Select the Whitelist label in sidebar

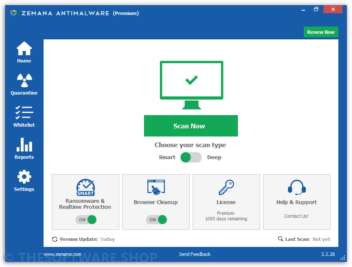click(24, 125)
